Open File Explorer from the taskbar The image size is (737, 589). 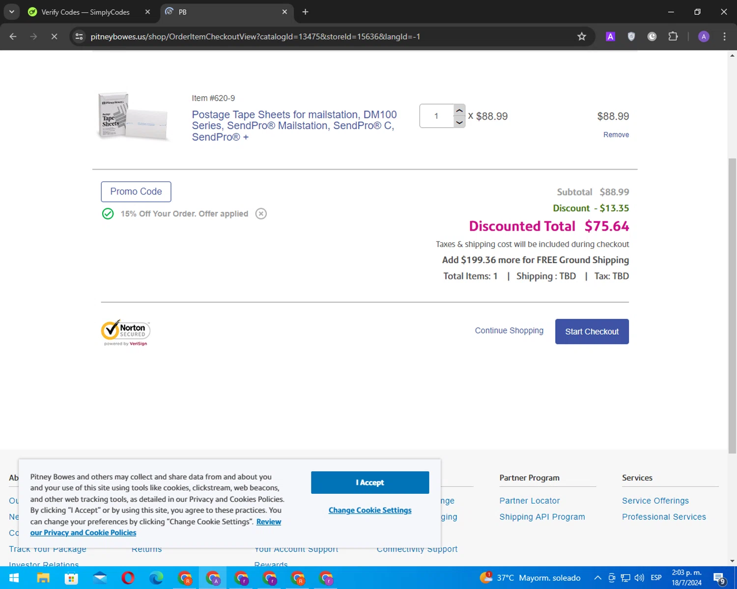pos(43,578)
